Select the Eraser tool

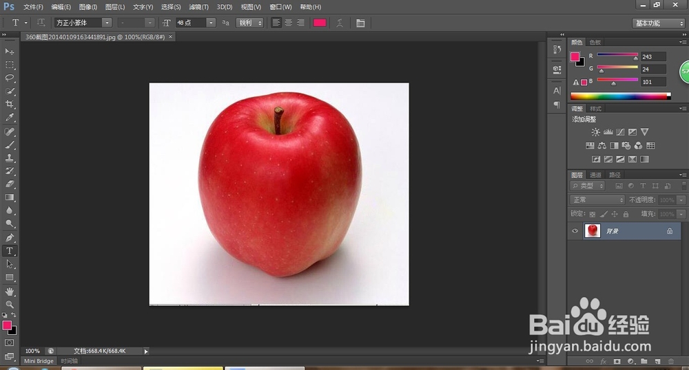coord(9,184)
